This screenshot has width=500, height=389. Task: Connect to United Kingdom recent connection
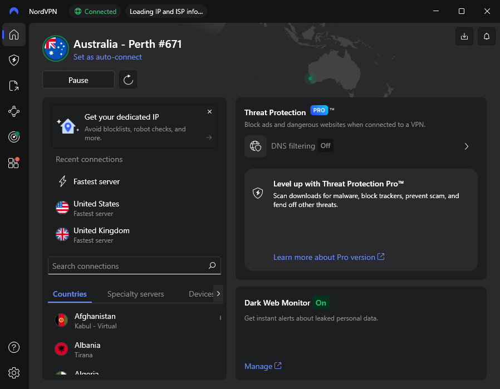click(134, 235)
